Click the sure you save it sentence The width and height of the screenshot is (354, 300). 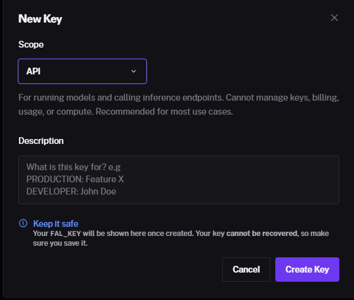click(60, 243)
